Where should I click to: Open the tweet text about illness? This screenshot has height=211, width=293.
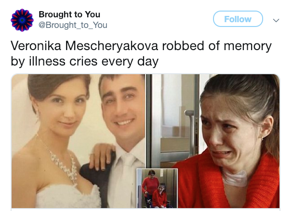click(x=141, y=53)
